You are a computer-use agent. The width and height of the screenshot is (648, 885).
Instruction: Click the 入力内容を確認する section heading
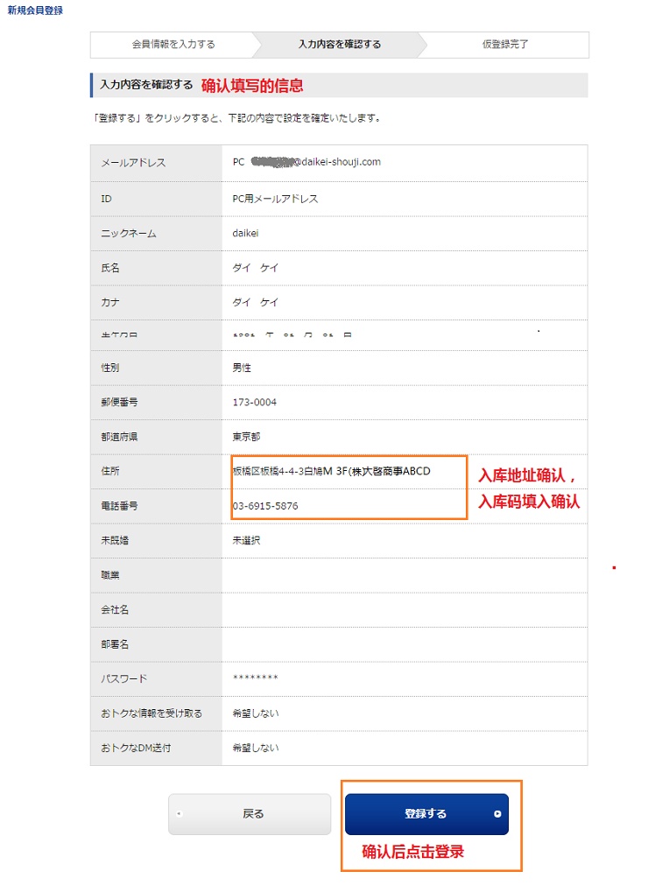(146, 85)
